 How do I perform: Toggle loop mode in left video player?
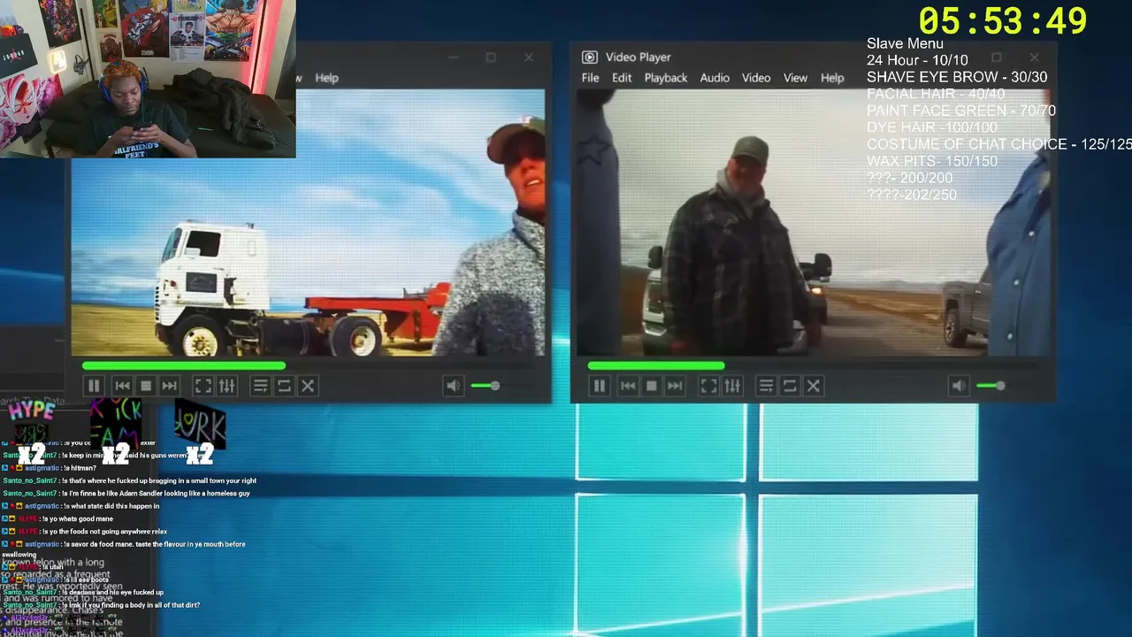point(284,386)
